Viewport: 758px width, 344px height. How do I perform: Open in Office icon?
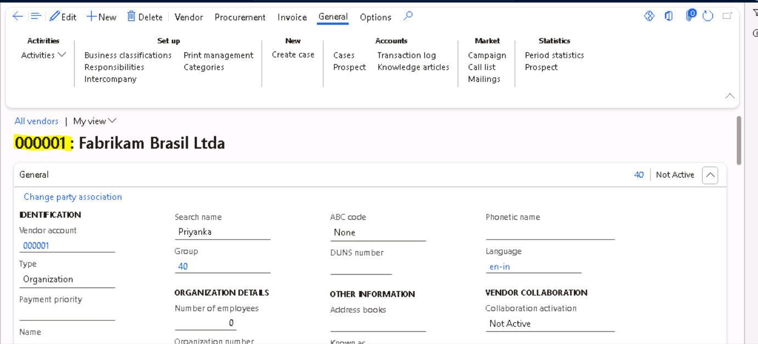click(669, 16)
